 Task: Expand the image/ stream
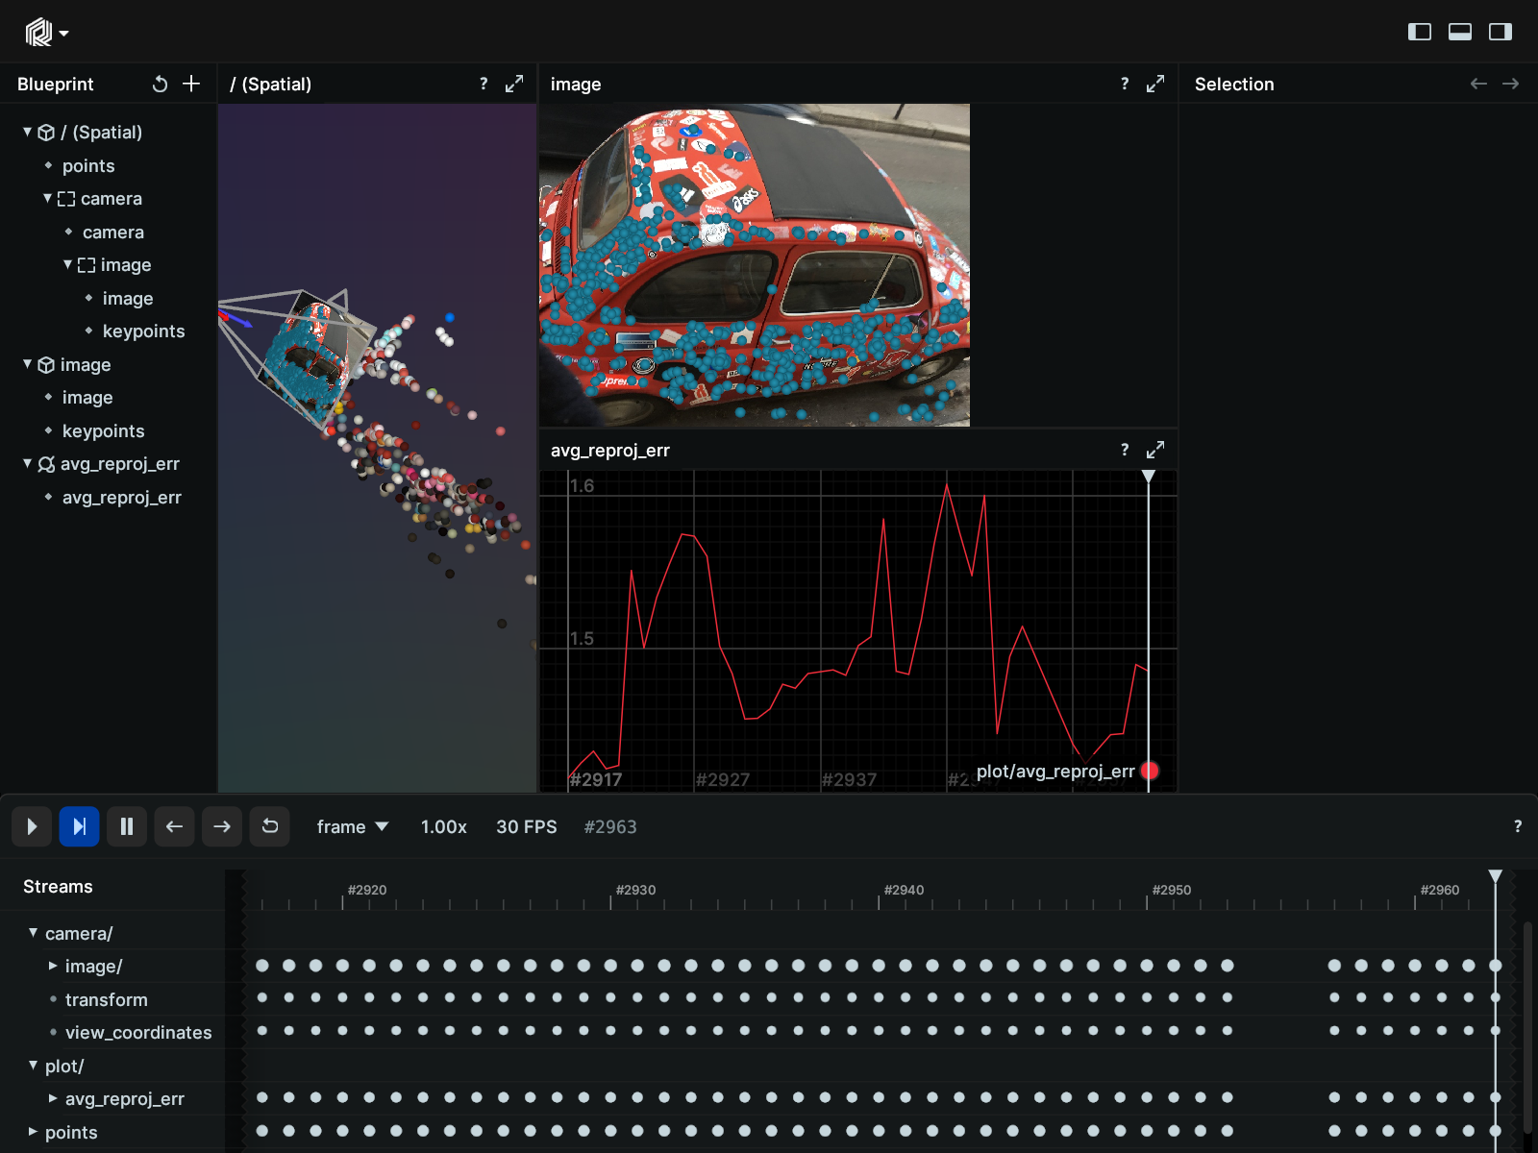(x=53, y=966)
